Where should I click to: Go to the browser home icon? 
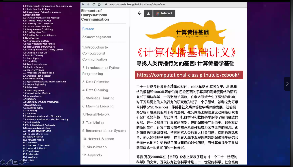tap(99, 5)
